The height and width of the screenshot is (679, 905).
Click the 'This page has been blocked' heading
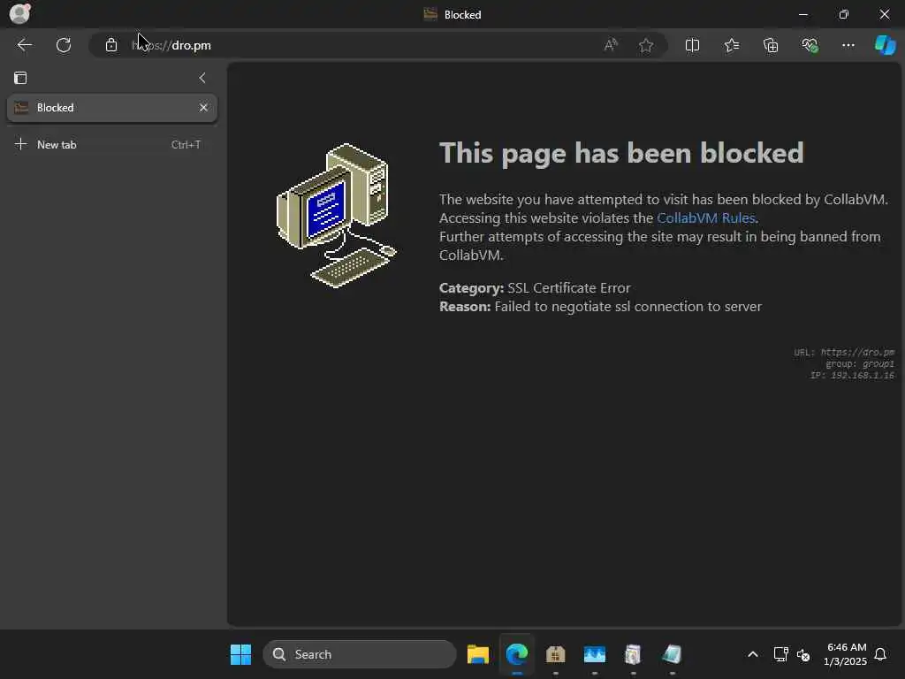[x=621, y=153]
